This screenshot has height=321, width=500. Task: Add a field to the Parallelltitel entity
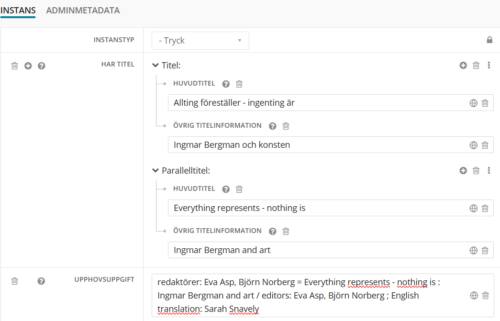coord(463,170)
